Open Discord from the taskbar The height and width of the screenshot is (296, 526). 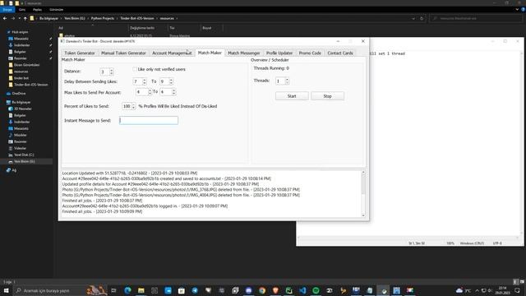(248, 290)
